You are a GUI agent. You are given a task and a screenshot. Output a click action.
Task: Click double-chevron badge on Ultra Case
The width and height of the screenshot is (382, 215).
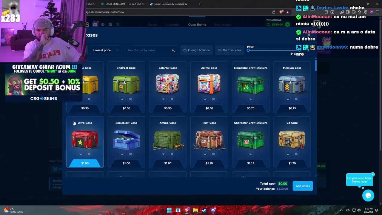pos(89,154)
